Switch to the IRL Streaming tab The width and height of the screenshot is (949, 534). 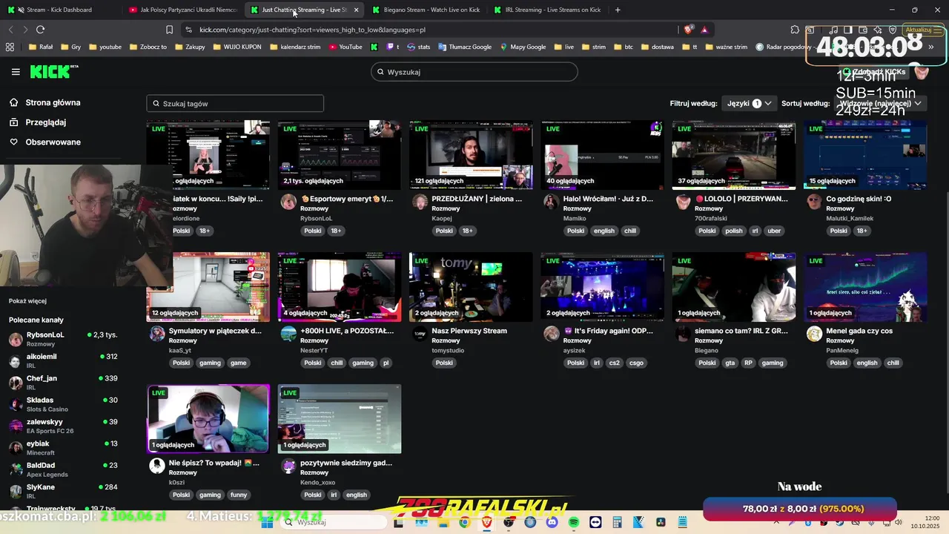point(547,10)
